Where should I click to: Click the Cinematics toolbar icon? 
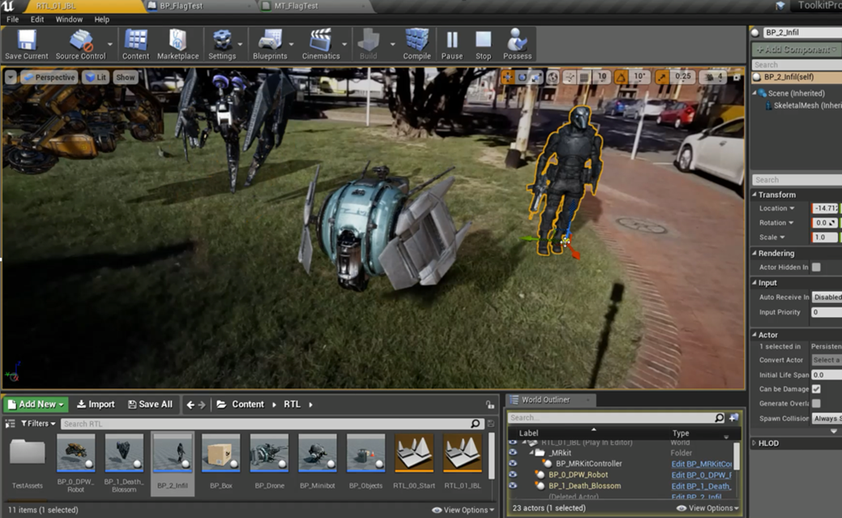point(321,44)
